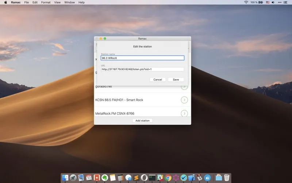Click Cancel in Edit the station dialog

pos(158,79)
